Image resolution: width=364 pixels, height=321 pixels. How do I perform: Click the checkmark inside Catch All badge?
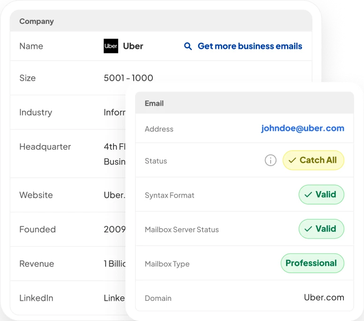(x=292, y=160)
